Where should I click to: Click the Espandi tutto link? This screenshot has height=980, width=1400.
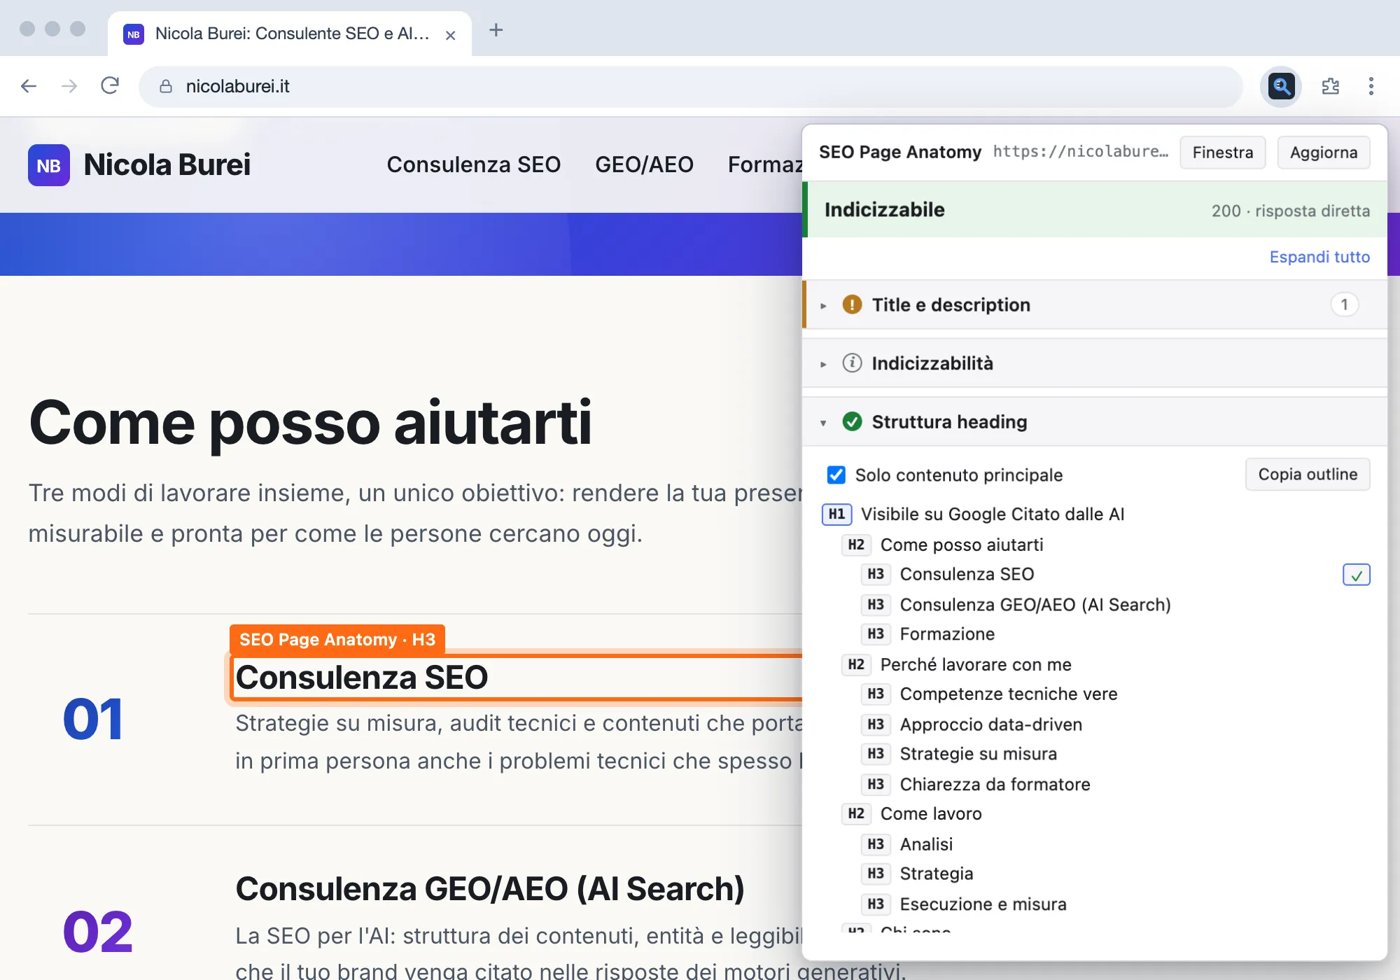coord(1319,257)
